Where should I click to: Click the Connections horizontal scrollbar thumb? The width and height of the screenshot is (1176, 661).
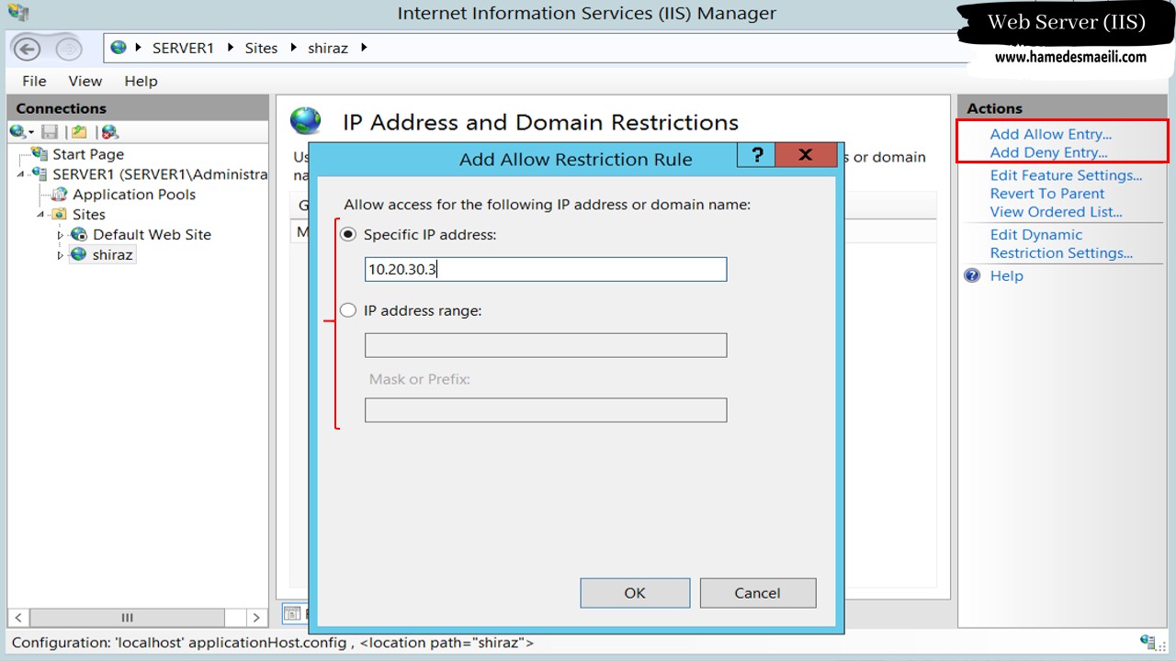pyautogui.click(x=128, y=618)
